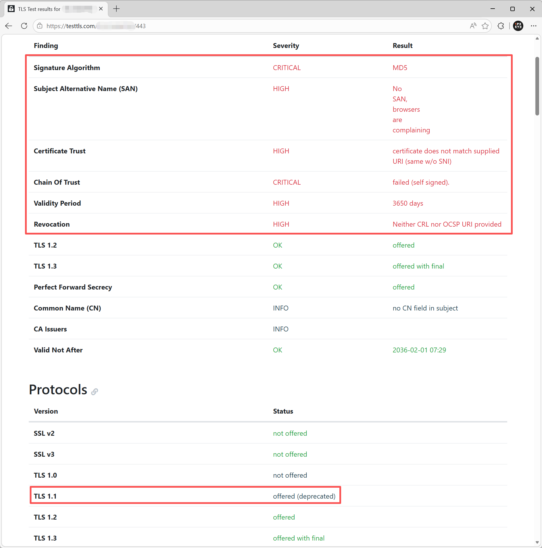Click the TLS 1.1 offered (deprecated) status

pos(304,496)
